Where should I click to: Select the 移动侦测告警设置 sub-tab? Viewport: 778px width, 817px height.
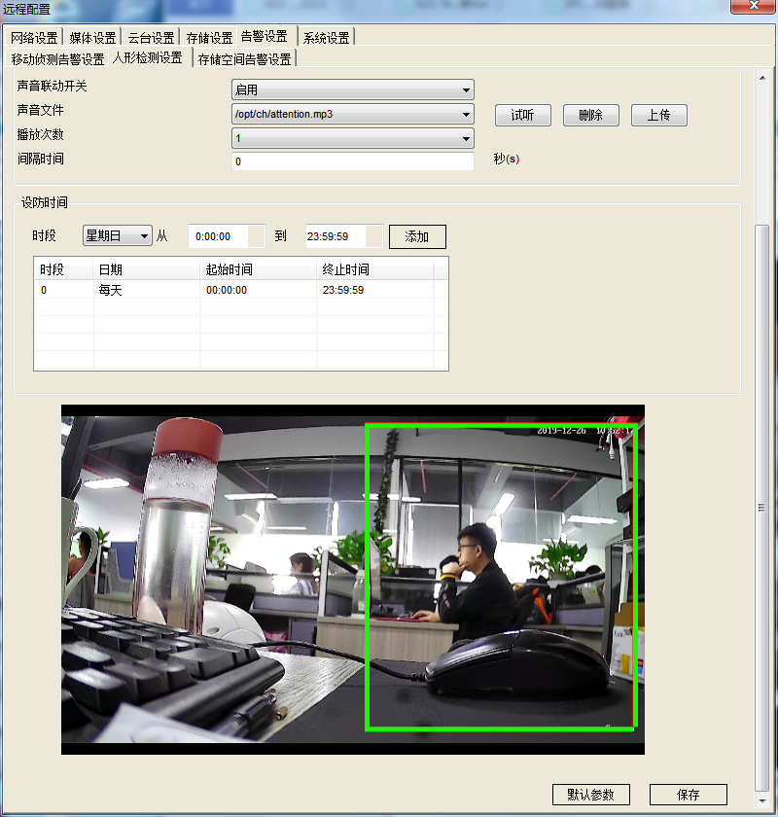57,59
